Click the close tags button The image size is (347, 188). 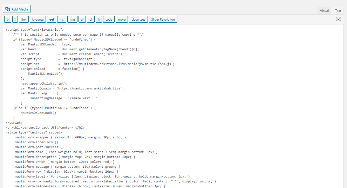tap(138, 20)
